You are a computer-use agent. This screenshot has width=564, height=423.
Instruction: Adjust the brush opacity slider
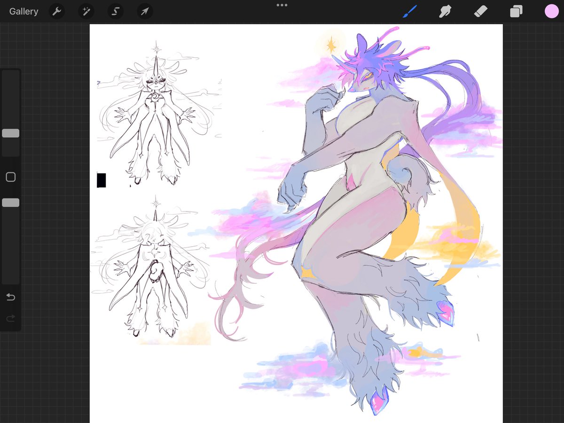point(10,202)
